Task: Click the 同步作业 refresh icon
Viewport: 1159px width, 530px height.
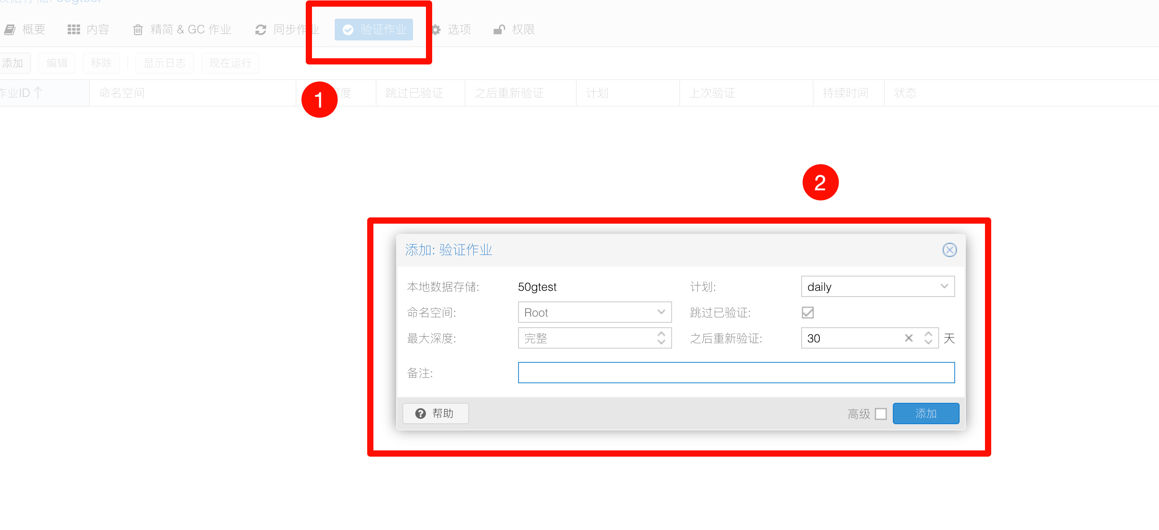Action: [260, 30]
